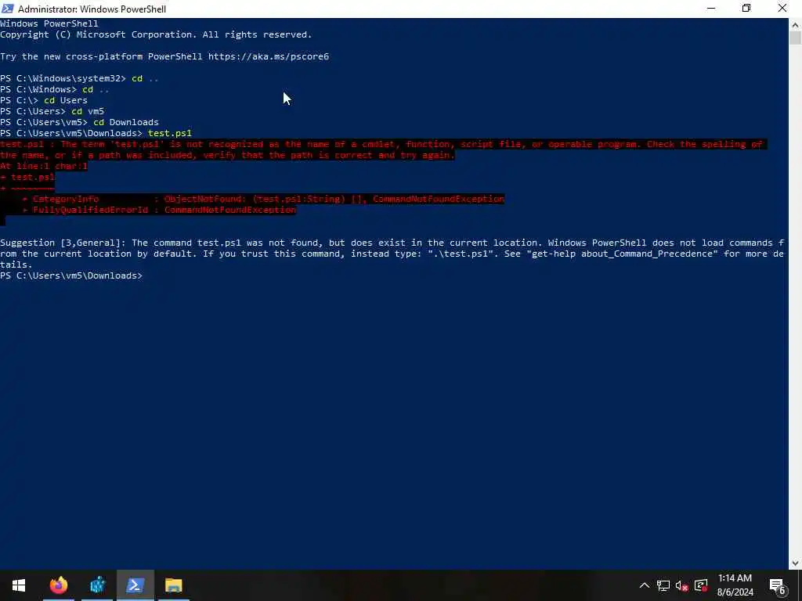The height and width of the screenshot is (601, 802).
Task: Close the PowerShell window
Action: (782, 9)
